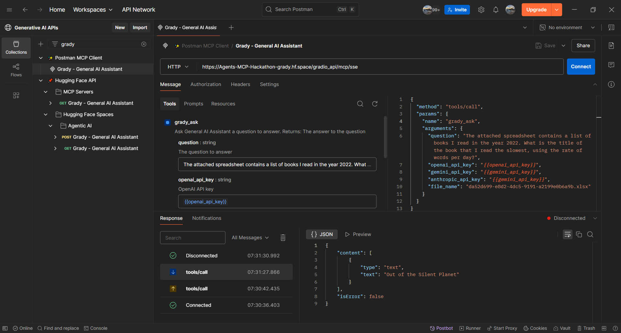The height and width of the screenshot is (333, 621).
Task: Clear the grady filter text
Action: click(144, 44)
